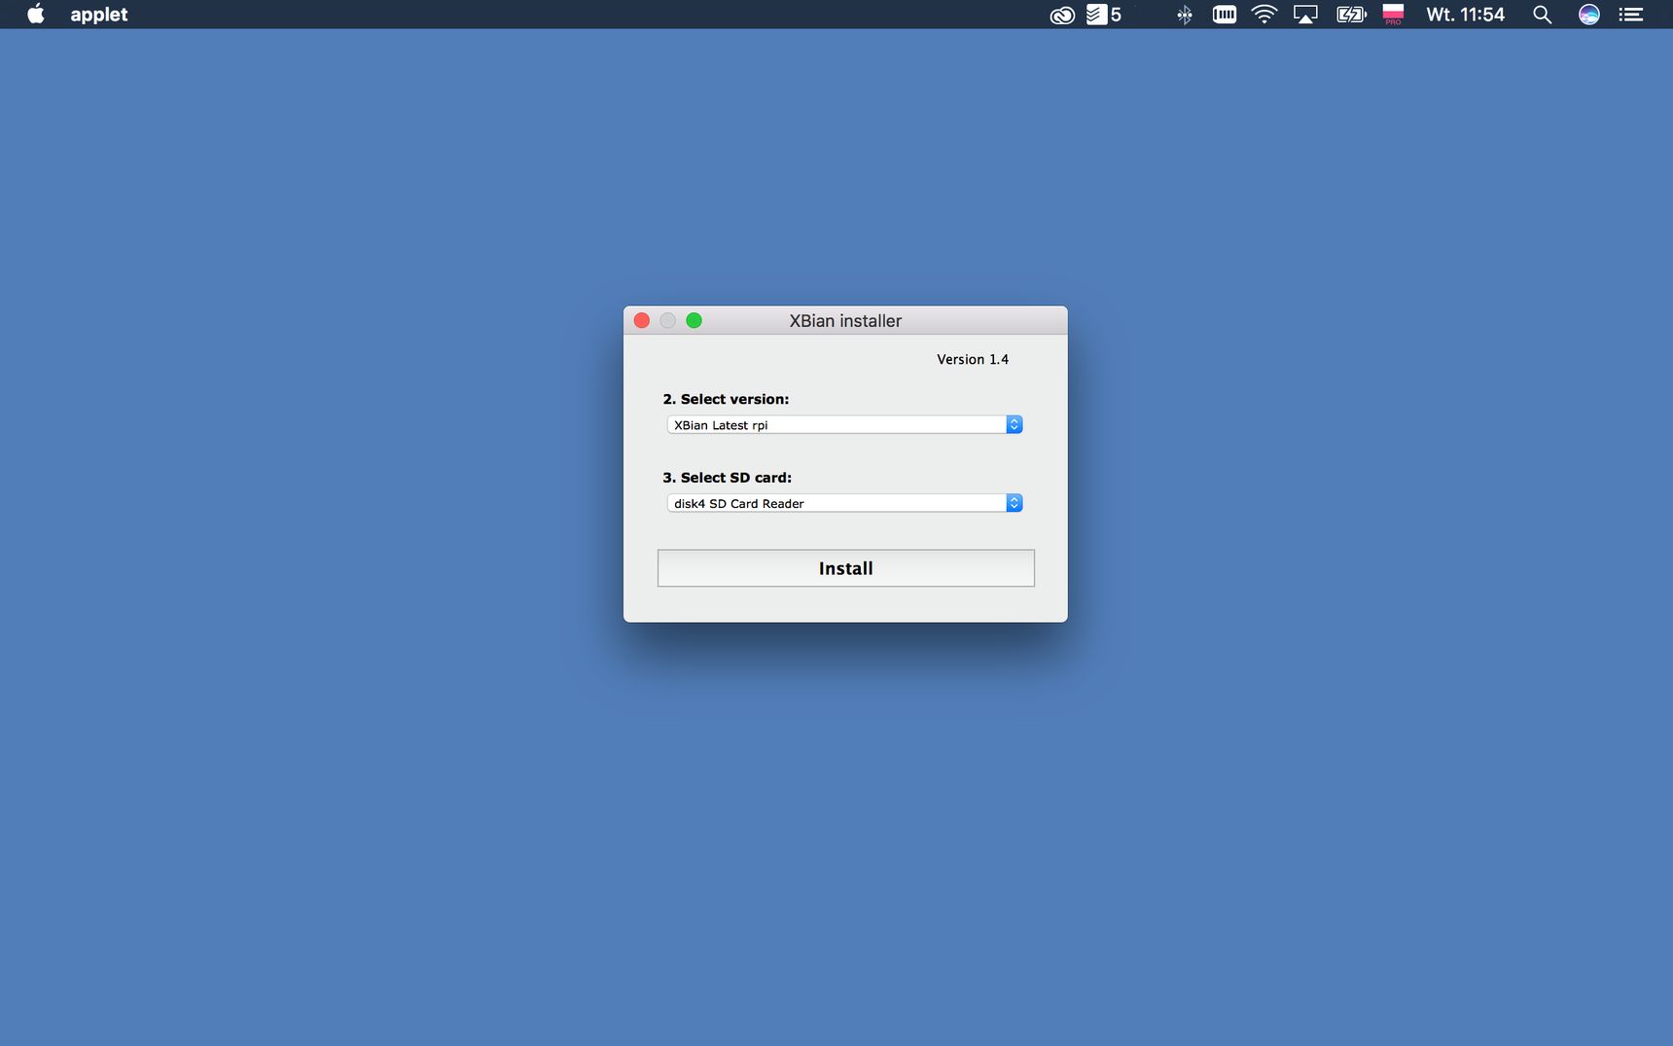Open the clock showing Wt. 11:54
The width and height of the screenshot is (1673, 1046).
coord(1465,15)
